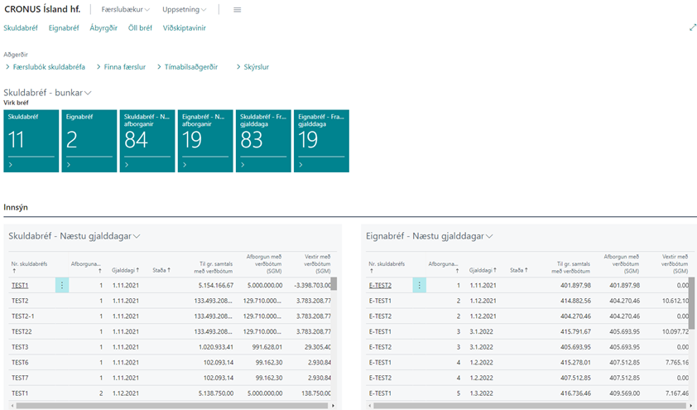Sort by Gjalddagi column in Skuldabréf table
This screenshot has height=410, width=697.
point(126,270)
